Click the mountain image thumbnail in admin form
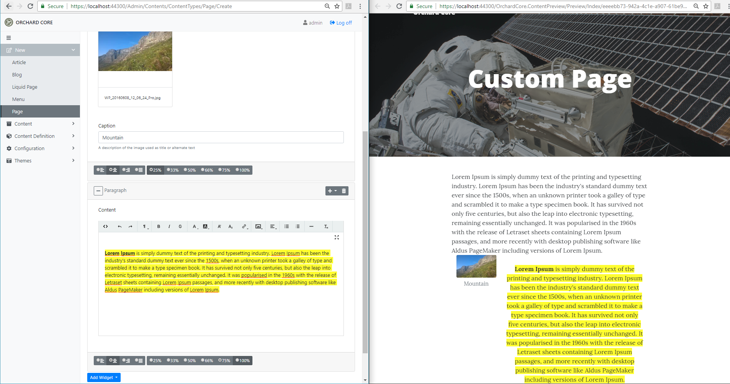 [x=135, y=51]
